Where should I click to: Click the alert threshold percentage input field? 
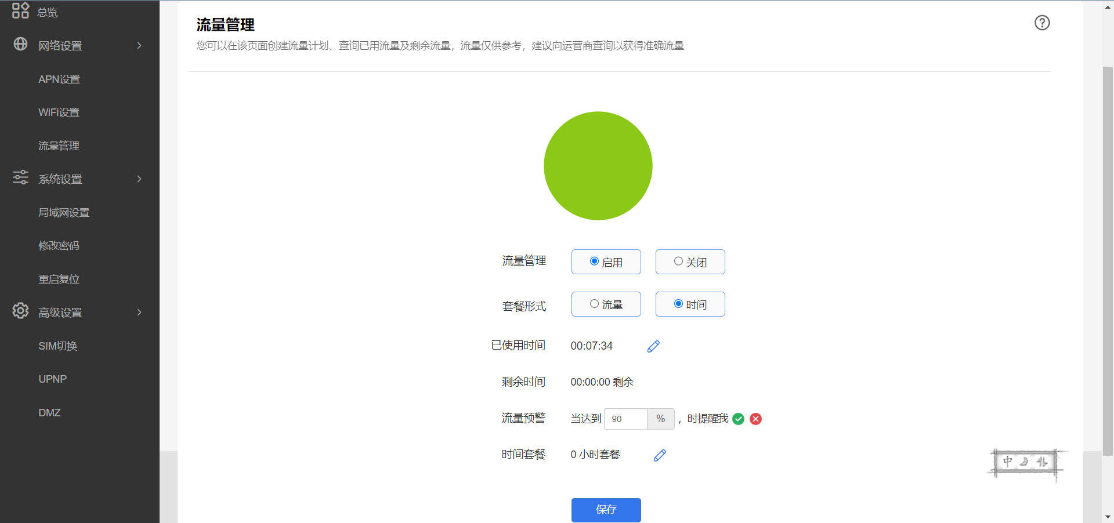[625, 419]
